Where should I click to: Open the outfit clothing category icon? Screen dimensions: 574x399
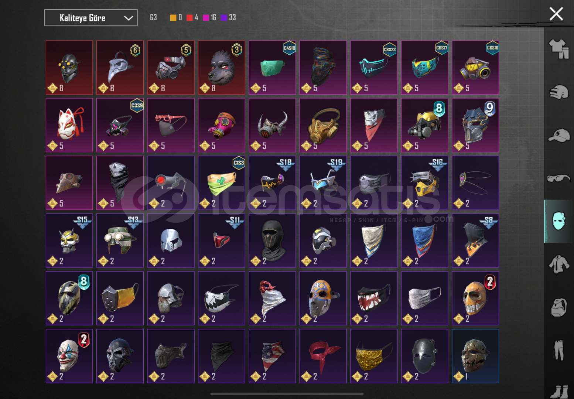click(559, 49)
